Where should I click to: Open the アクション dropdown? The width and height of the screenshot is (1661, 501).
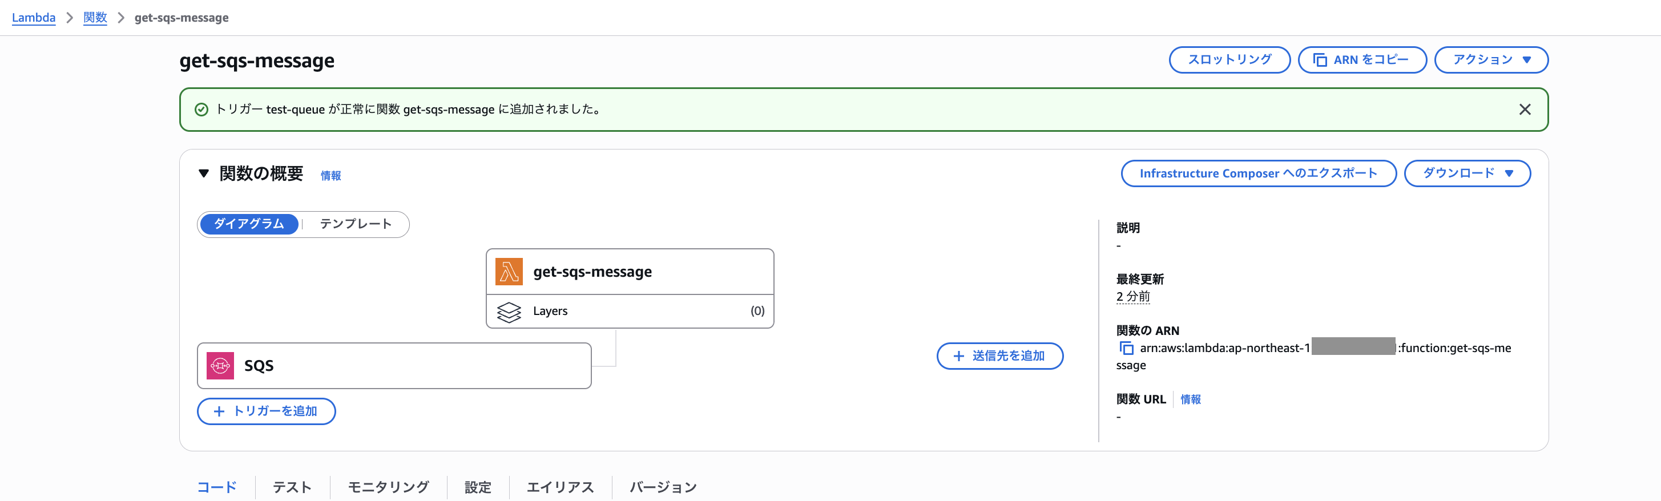[x=1490, y=59]
